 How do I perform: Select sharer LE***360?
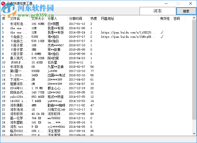click(54, 92)
